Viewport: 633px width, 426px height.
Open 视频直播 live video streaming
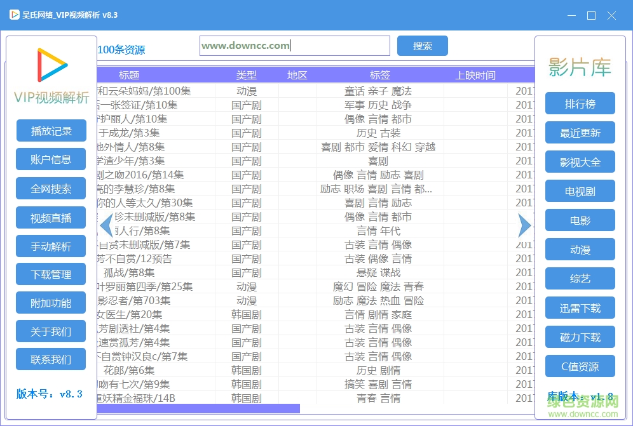tap(50, 216)
